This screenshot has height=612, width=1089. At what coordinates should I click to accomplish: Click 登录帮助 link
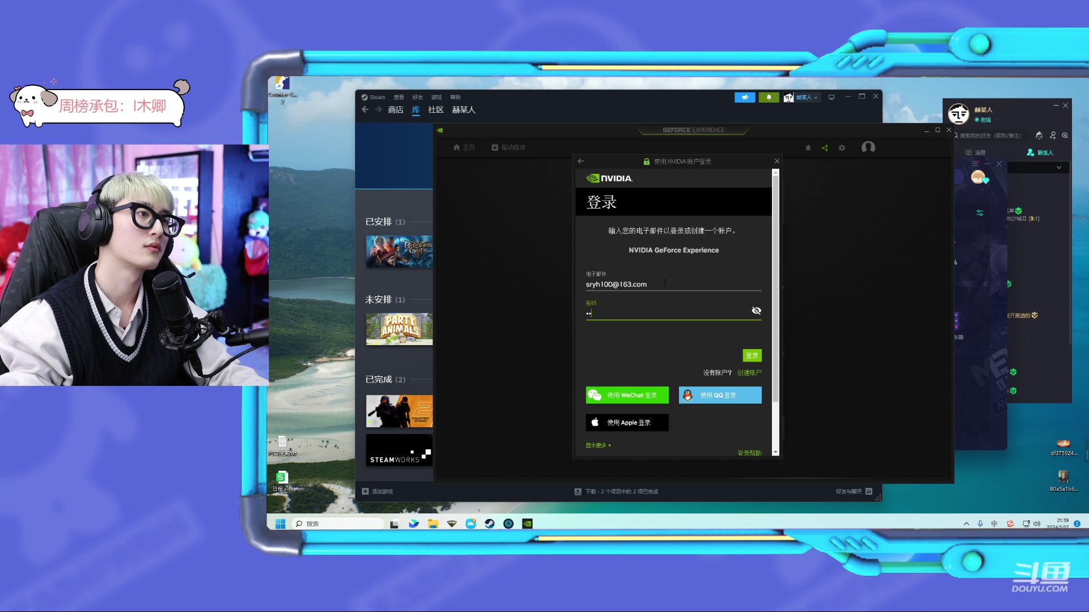pyautogui.click(x=749, y=453)
